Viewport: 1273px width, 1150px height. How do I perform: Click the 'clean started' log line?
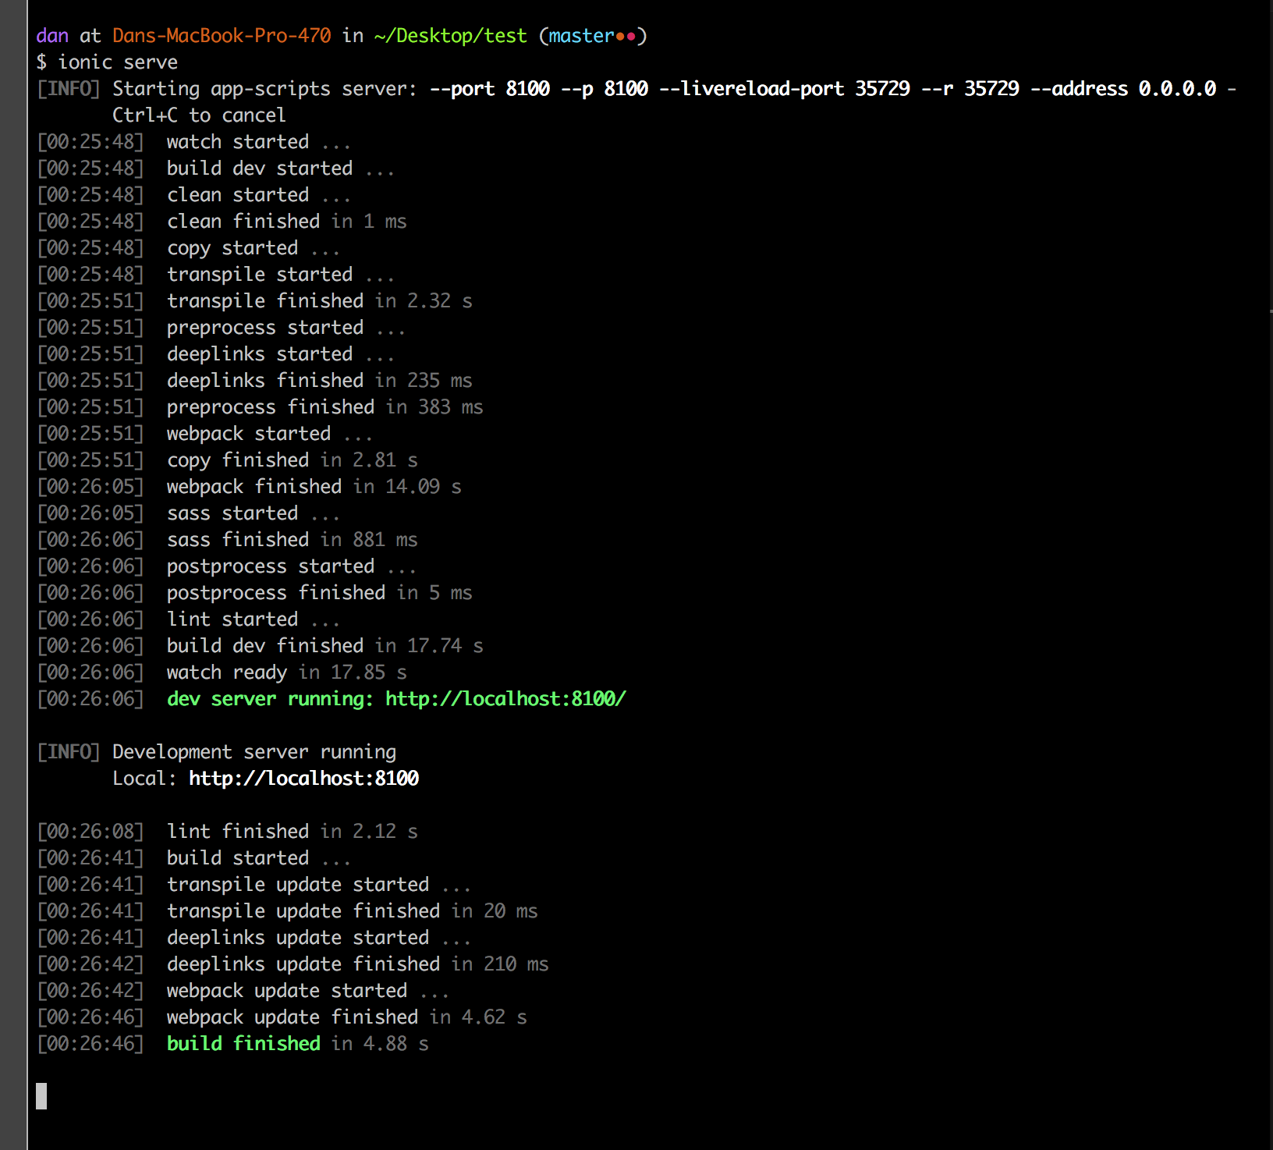pos(258,195)
